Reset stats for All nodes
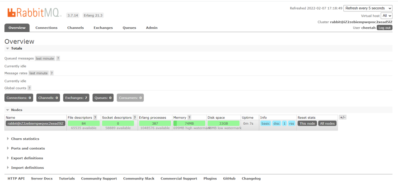This screenshot has width=398, height=189. [328, 124]
